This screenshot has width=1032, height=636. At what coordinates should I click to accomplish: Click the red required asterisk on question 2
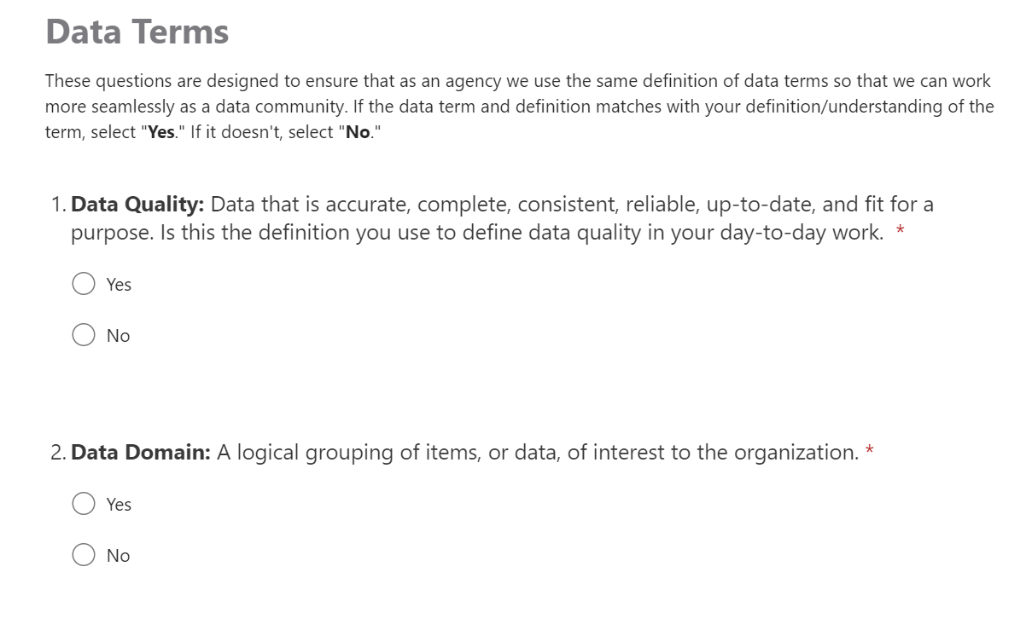coord(870,450)
